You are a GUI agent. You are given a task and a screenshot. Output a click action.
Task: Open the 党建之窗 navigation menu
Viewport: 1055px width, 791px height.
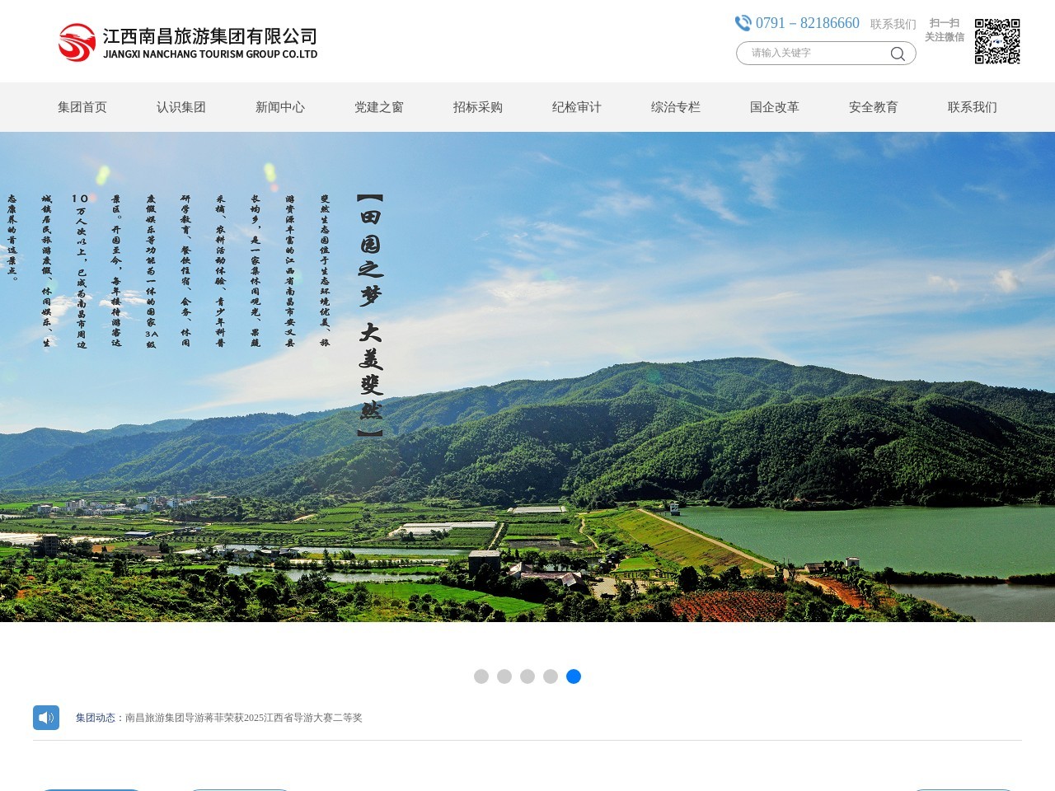(x=379, y=107)
